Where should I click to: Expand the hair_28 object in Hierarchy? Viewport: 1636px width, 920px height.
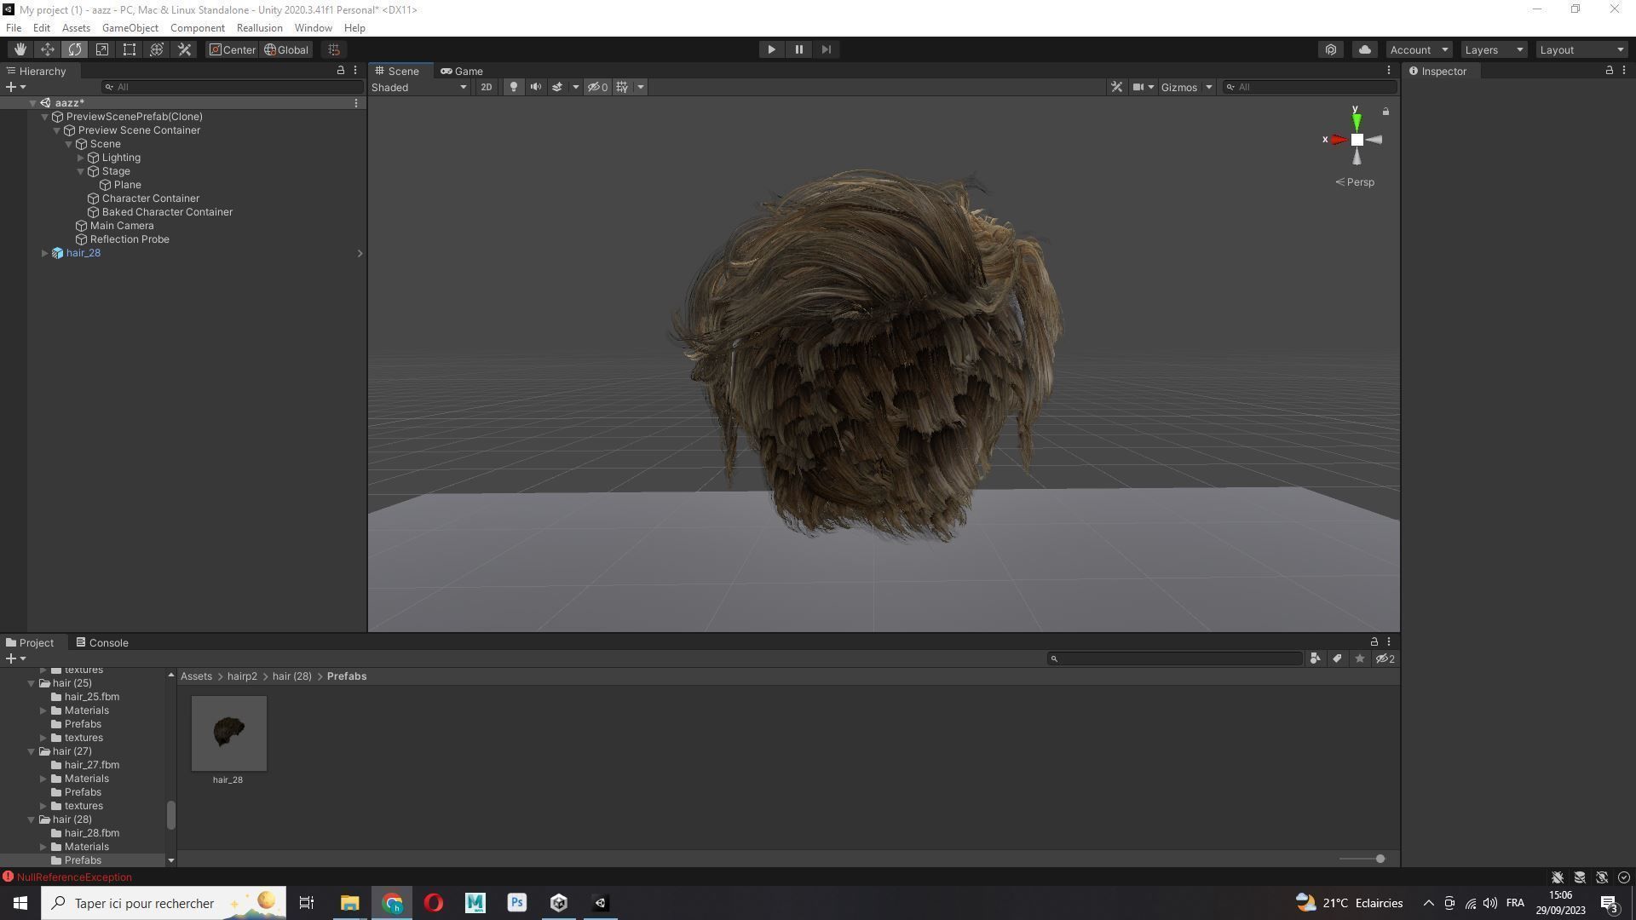(x=44, y=253)
